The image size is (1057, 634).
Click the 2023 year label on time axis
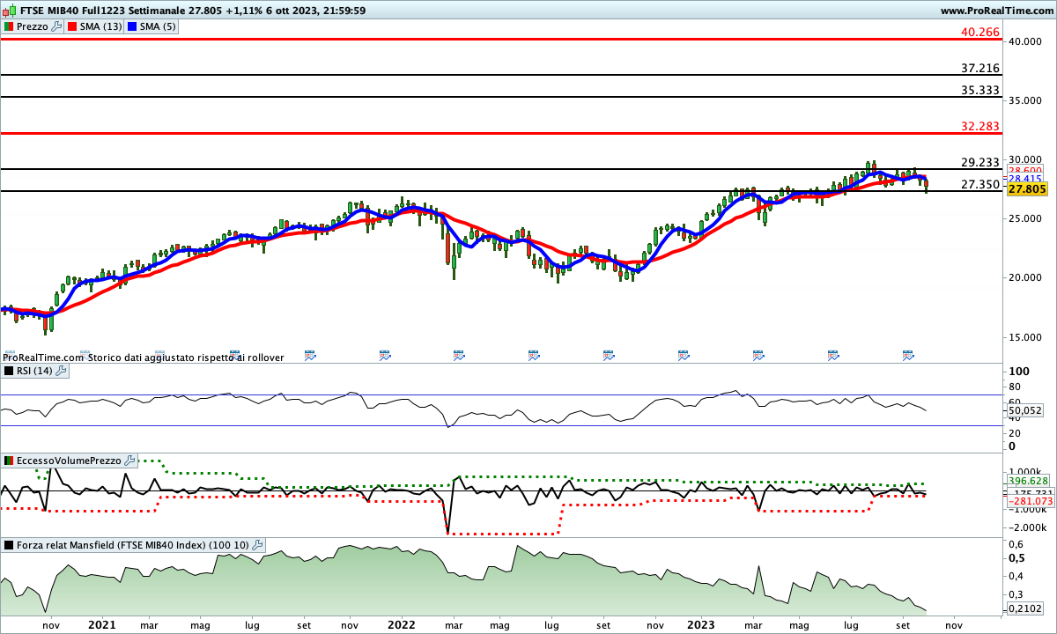click(700, 624)
